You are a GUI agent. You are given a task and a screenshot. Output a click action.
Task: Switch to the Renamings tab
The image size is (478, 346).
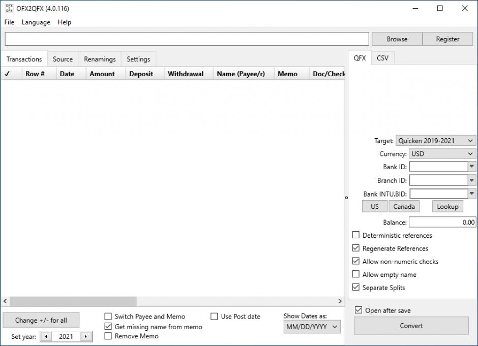tap(100, 59)
